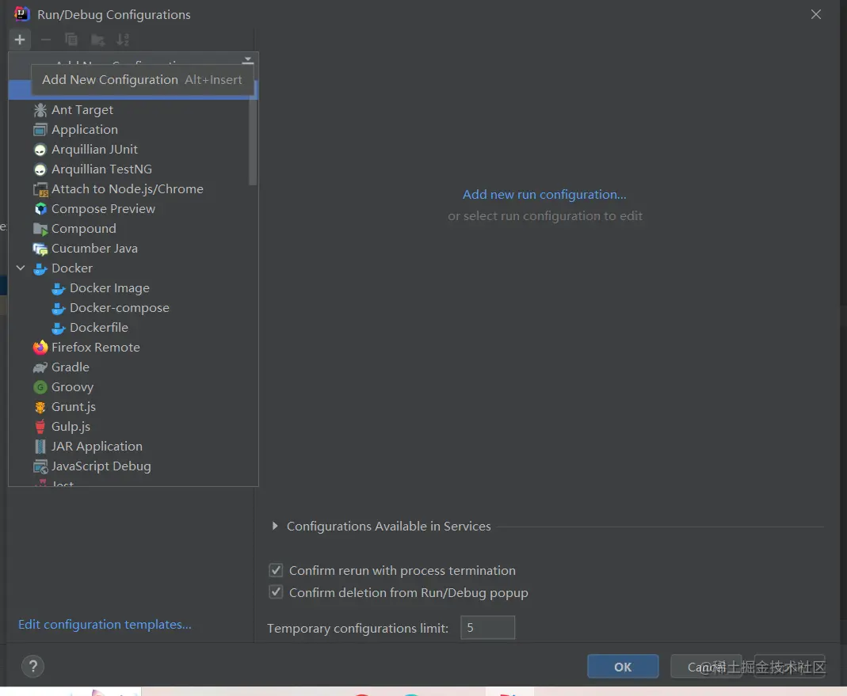This screenshot has width=847, height=696.
Task: Click the Grunt.js boar icon
Action: point(40,407)
